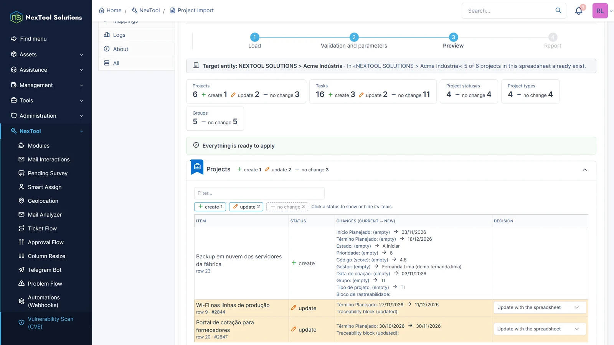Go back to step 1 Load
Image resolution: width=614 pixels, height=345 pixels.
pos(254,41)
